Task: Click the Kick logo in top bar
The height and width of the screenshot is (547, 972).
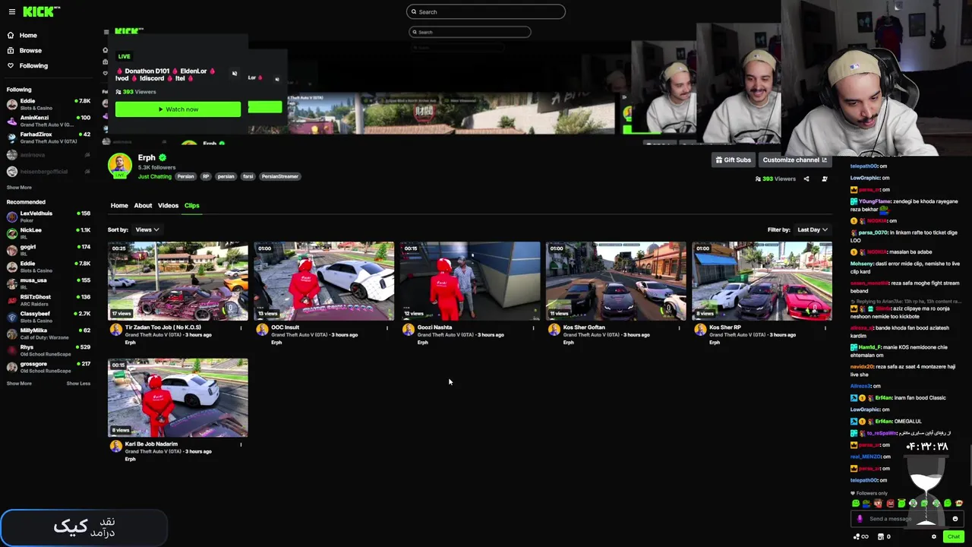Action: point(41,11)
